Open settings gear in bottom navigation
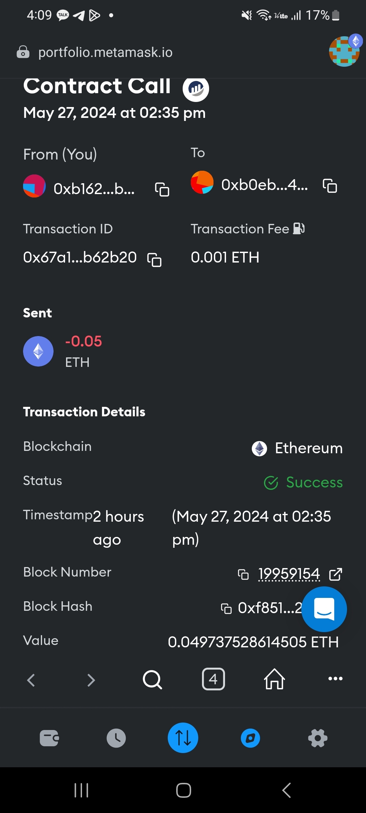366x813 pixels. (x=318, y=738)
